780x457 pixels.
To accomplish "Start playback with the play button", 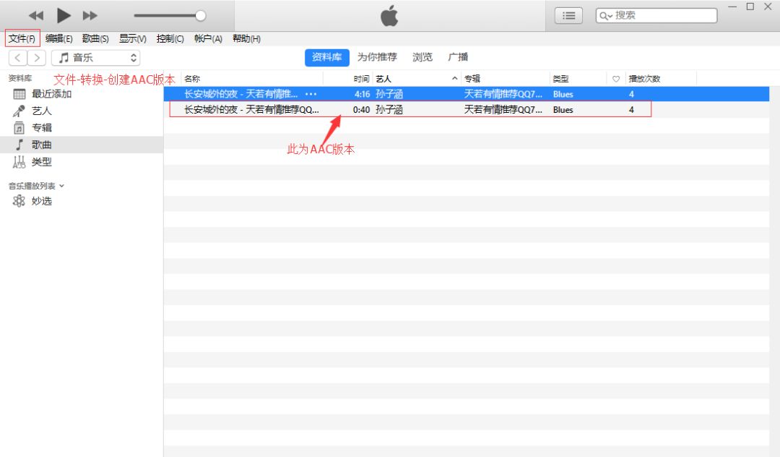I will (63, 14).
